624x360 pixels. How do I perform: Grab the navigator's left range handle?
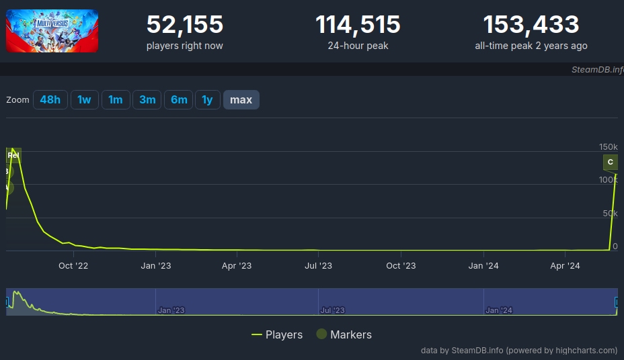(x=7, y=302)
